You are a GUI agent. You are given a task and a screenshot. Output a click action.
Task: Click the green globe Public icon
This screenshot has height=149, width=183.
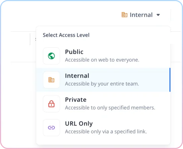pos(51,56)
